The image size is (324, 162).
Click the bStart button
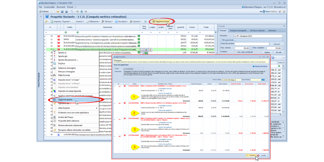click(44, 12)
